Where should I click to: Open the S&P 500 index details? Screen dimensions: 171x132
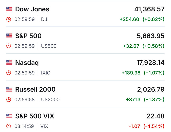click(x=28, y=36)
